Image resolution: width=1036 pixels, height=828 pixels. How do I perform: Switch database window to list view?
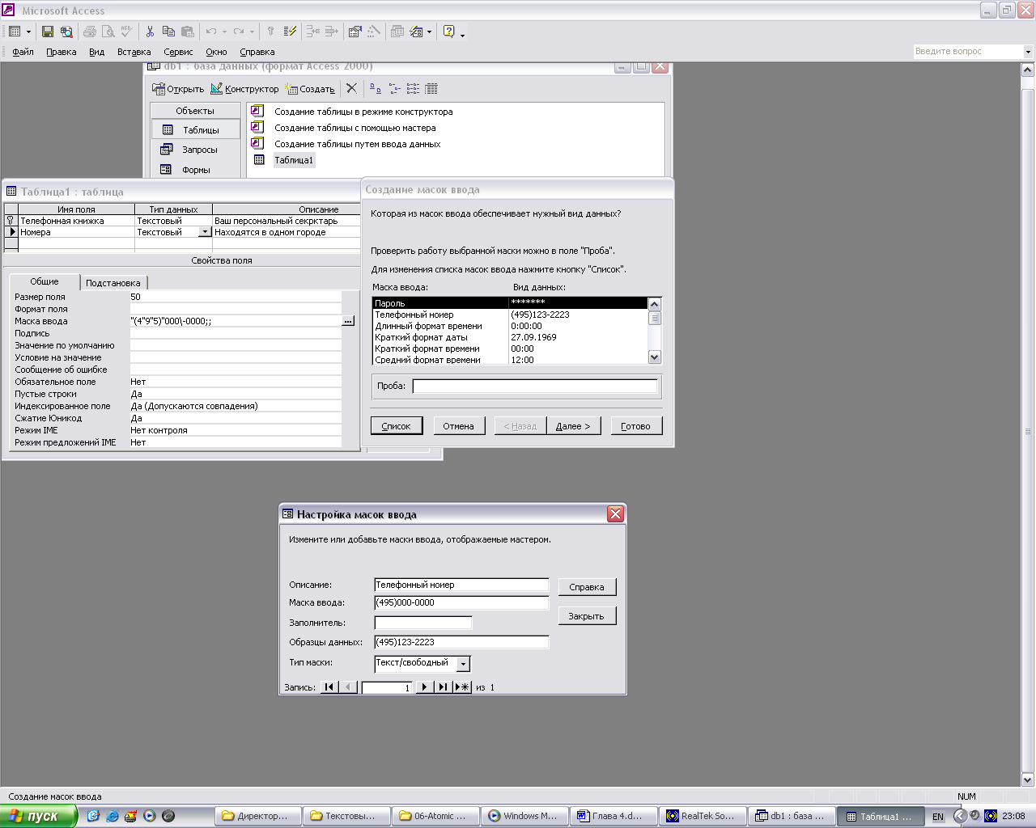click(413, 88)
